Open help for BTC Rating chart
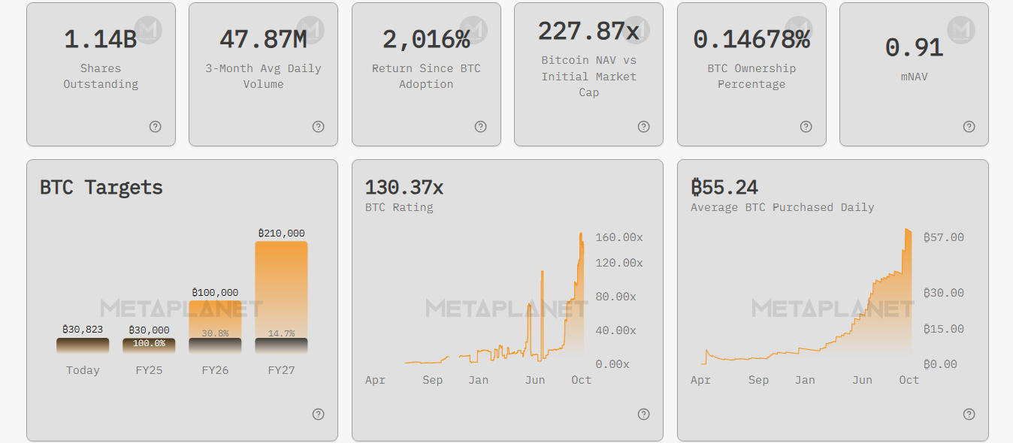The height and width of the screenshot is (443, 1013). point(643,414)
